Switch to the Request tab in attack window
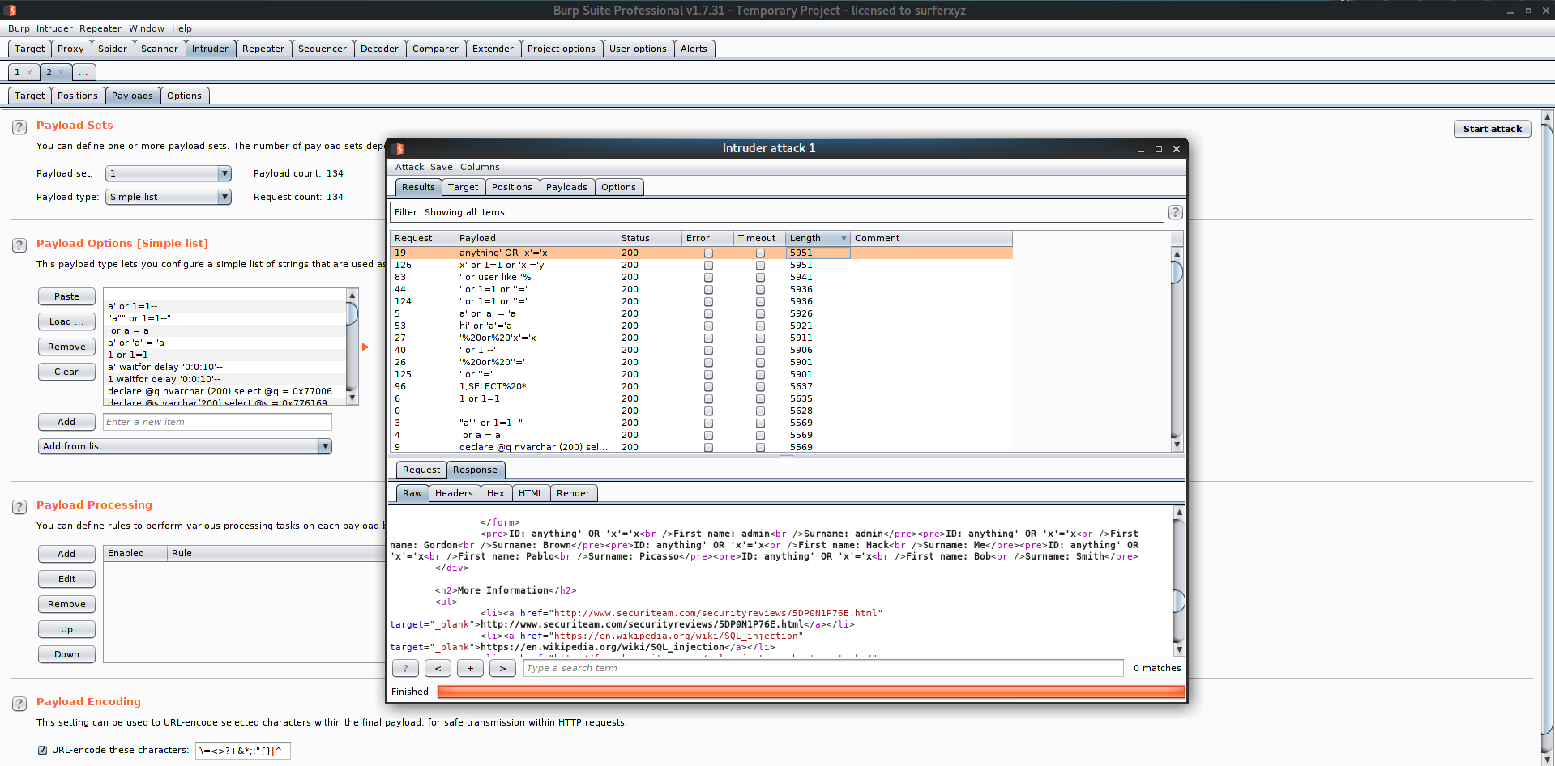Image resolution: width=1555 pixels, height=766 pixels. [421, 470]
